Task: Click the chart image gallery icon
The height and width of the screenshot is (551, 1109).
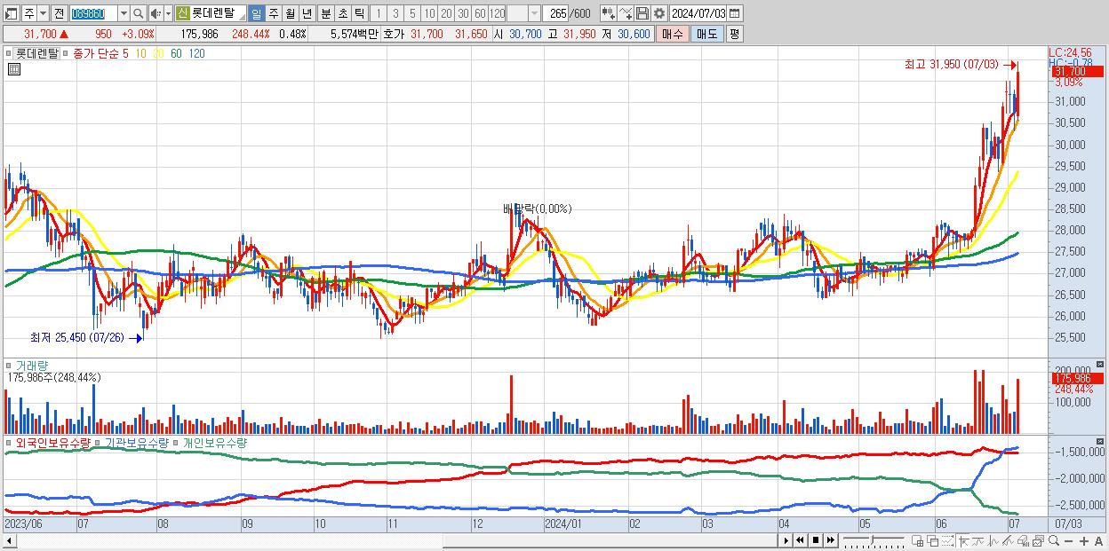Action: click(1039, 540)
